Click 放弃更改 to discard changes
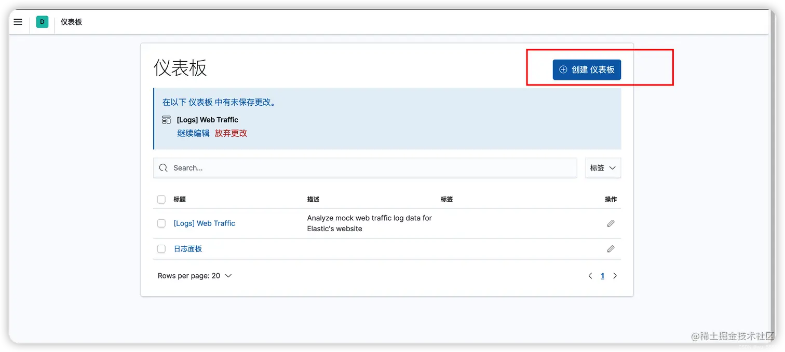The image size is (785, 352). click(231, 133)
